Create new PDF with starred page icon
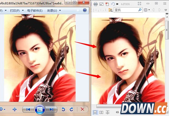 107,4
